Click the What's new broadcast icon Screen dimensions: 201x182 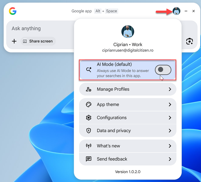point(89,146)
